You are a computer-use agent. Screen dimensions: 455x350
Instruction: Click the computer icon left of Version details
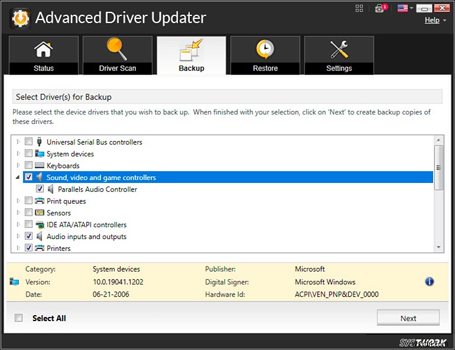point(14,282)
